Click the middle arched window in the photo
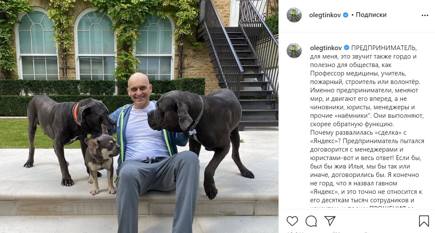435x233 pixels. coord(95,47)
